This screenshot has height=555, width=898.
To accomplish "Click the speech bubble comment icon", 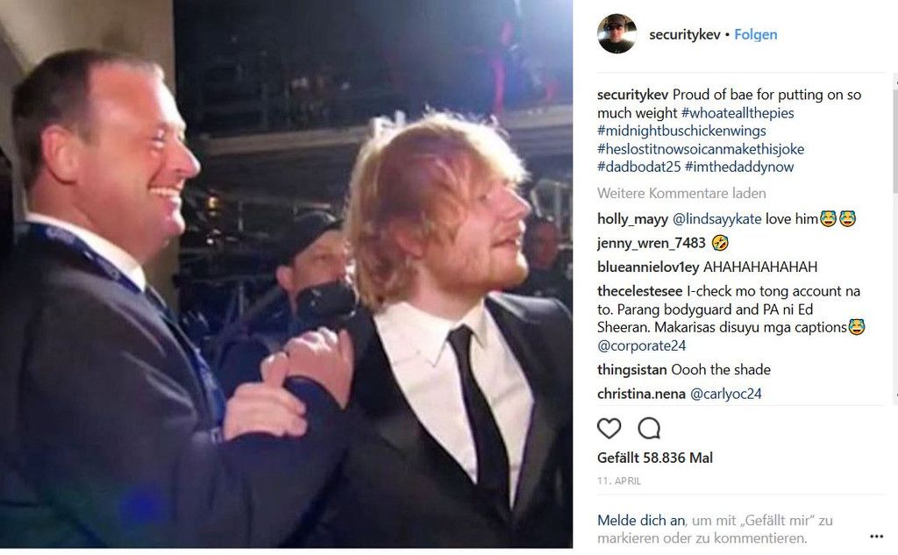I will tap(649, 429).
